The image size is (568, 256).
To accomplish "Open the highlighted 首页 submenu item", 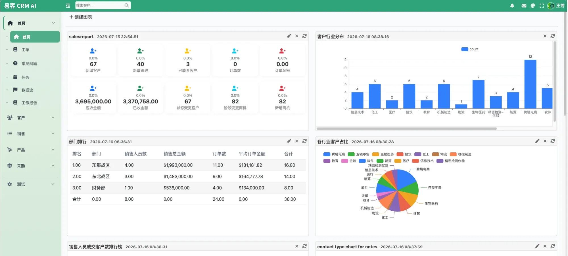I will (35, 37).
